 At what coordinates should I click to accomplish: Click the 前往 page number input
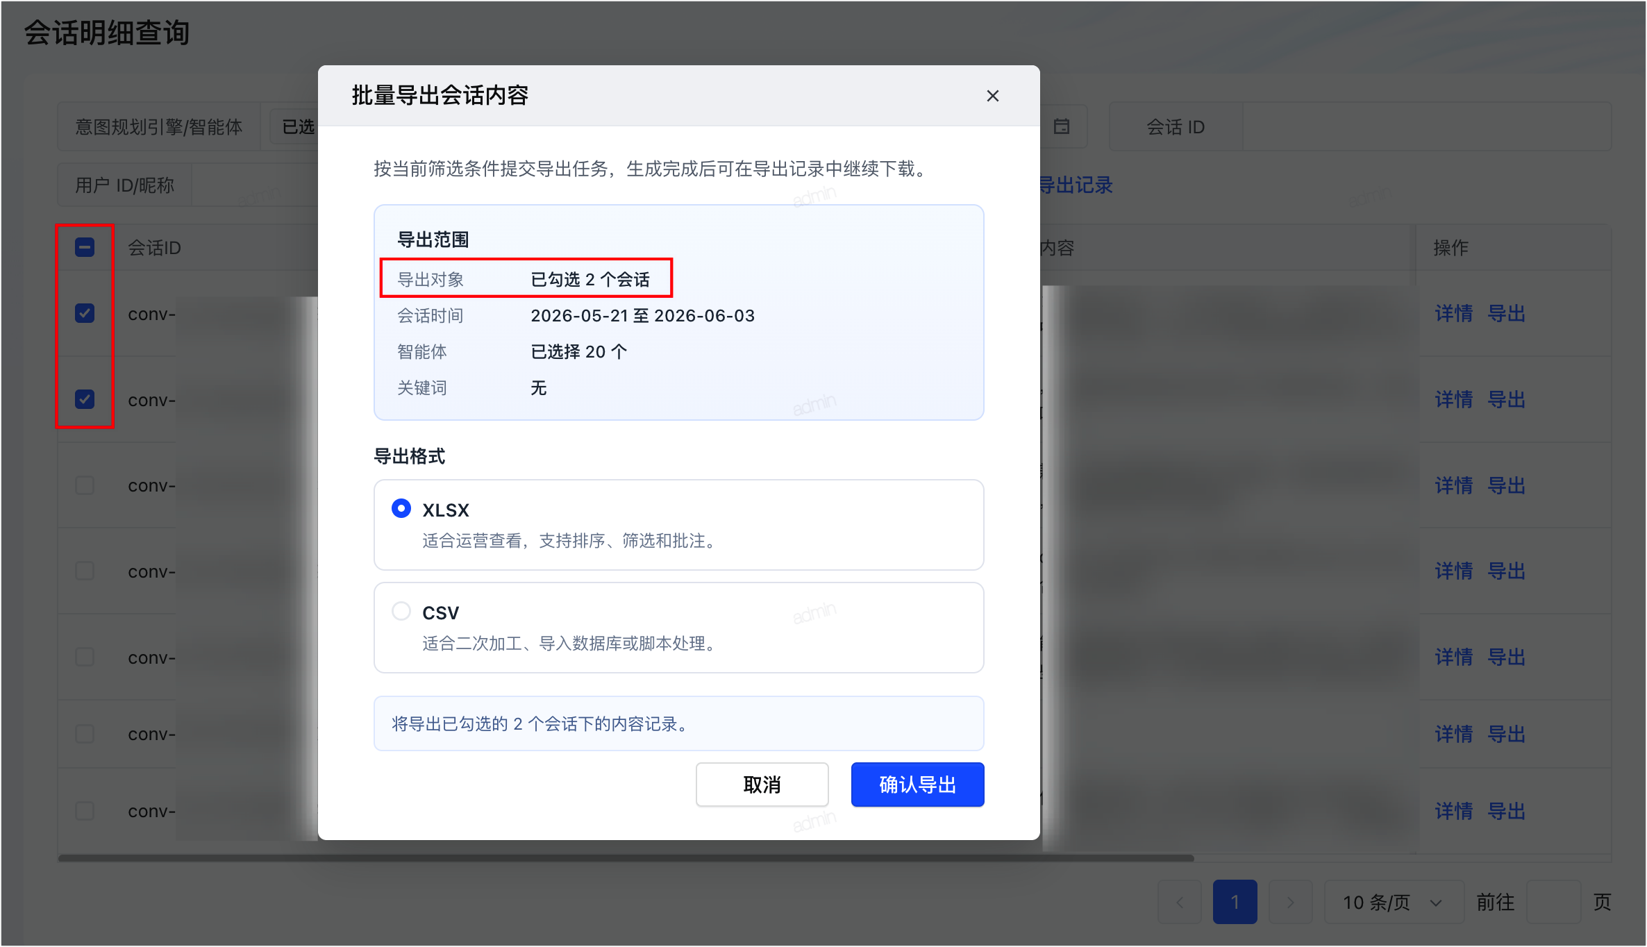coord(1554,902)
